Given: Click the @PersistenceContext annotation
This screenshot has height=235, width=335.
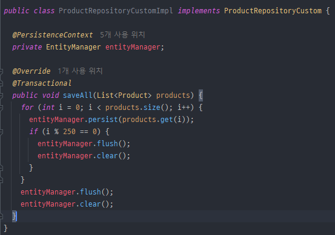Looking at the screenshot, I should pos(53,34).
